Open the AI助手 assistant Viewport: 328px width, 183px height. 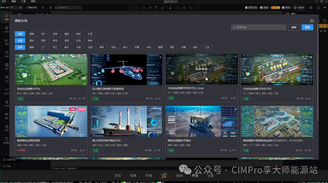pyautogui.click(x=299, y=8)
